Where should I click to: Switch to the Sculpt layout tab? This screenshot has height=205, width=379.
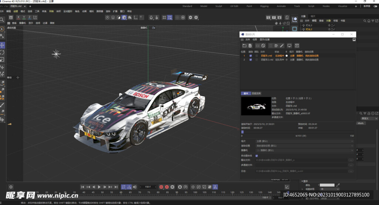coord(219,6)
